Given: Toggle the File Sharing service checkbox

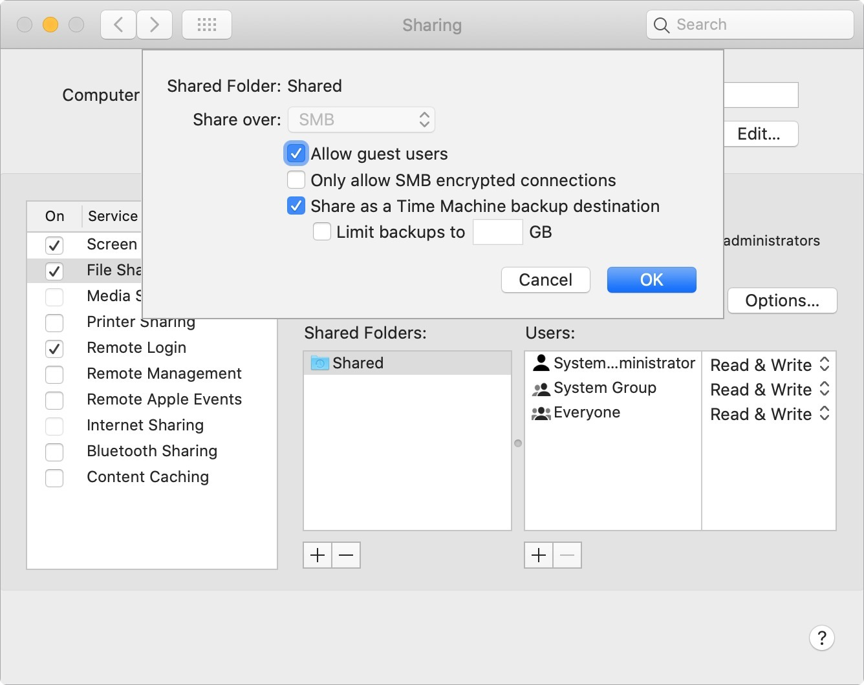Looking at the screenshot, I should 54,271.
